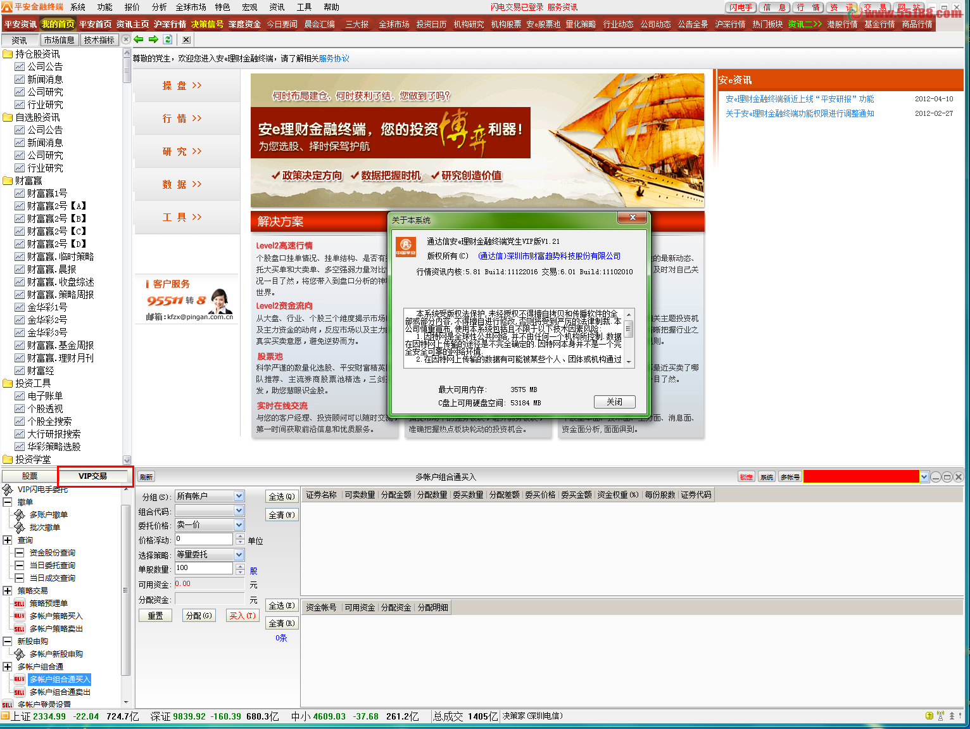Select 港股行情 in the red navigation bar

(842, 24)
